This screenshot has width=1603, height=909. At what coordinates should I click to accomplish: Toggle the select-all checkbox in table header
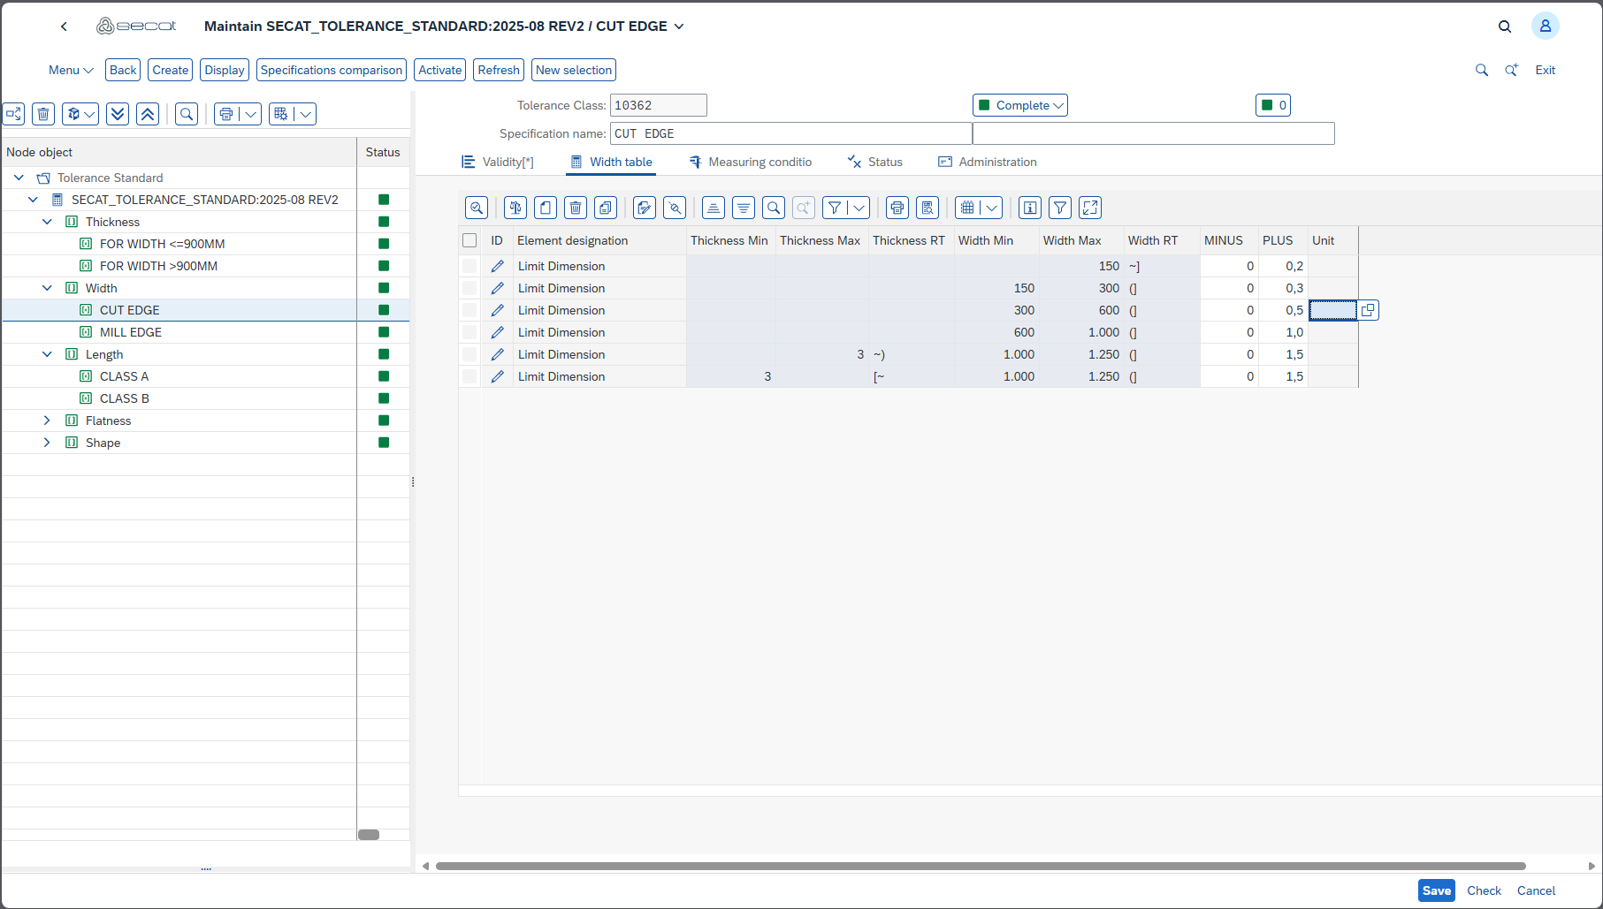click(469, 240)
